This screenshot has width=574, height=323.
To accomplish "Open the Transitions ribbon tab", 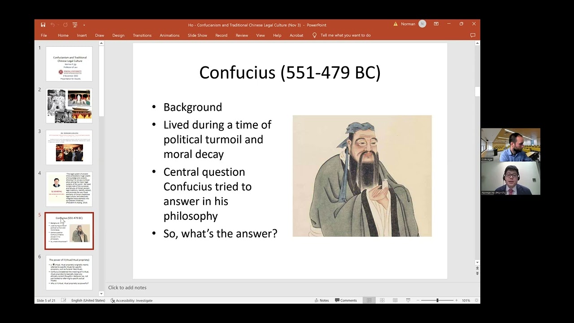I will 142,35.
